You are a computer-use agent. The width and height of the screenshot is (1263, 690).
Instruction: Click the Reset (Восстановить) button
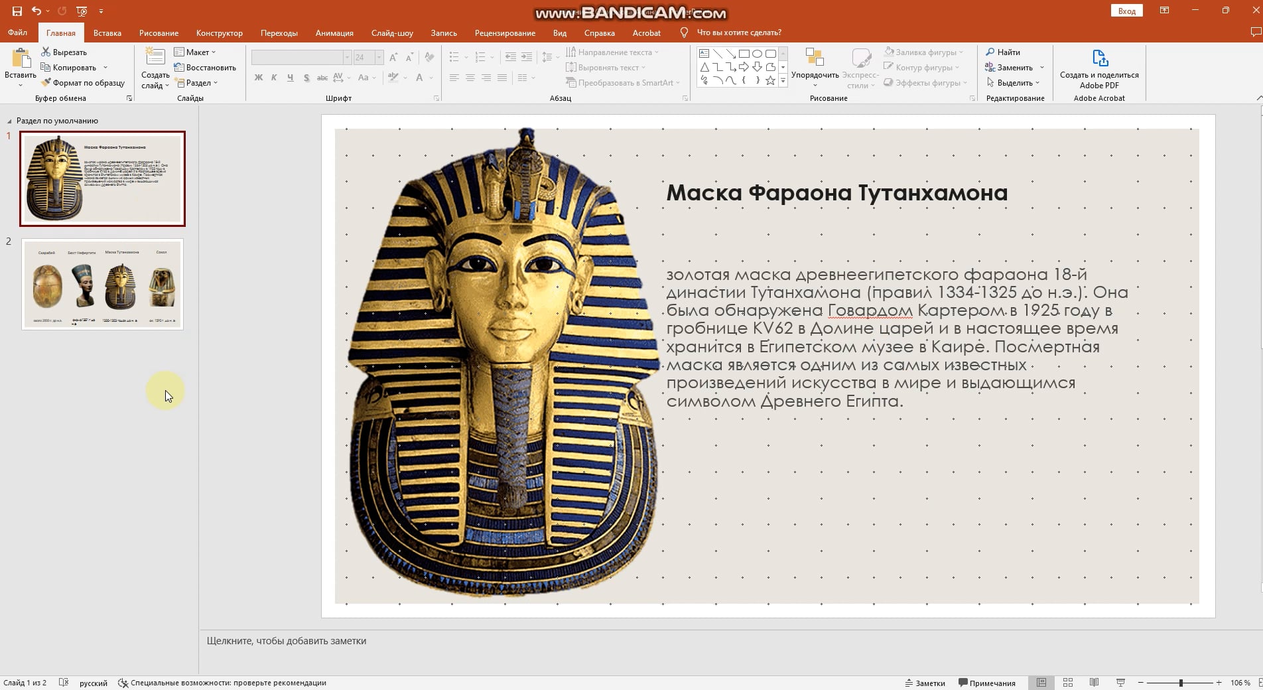[x=205, y=68]
